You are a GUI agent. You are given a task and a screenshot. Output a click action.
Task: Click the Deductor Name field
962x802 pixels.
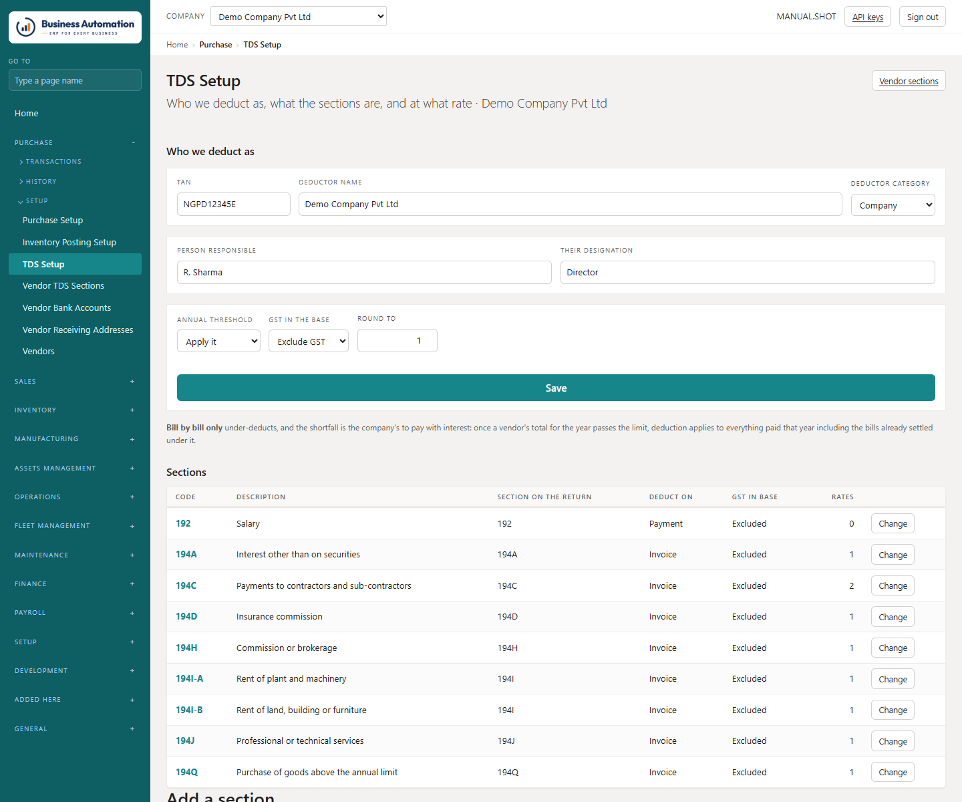[x=571, y=205]
